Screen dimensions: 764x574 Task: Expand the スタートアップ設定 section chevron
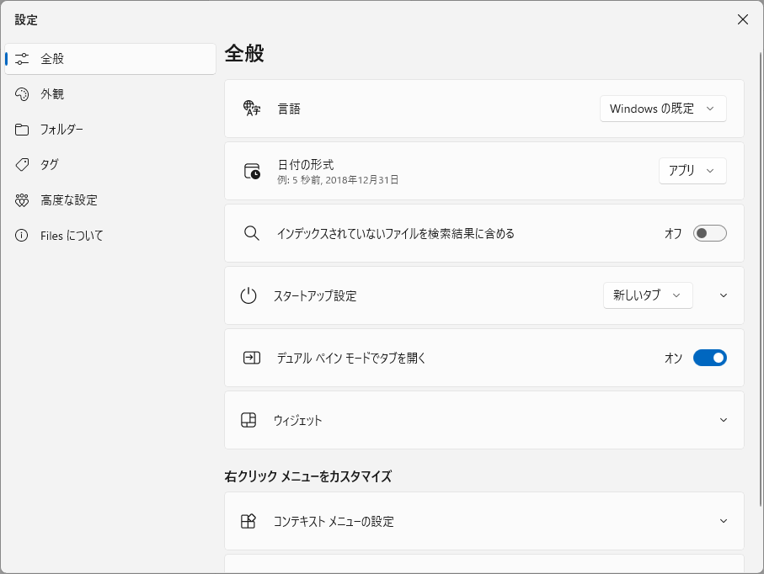pos(724,295)
